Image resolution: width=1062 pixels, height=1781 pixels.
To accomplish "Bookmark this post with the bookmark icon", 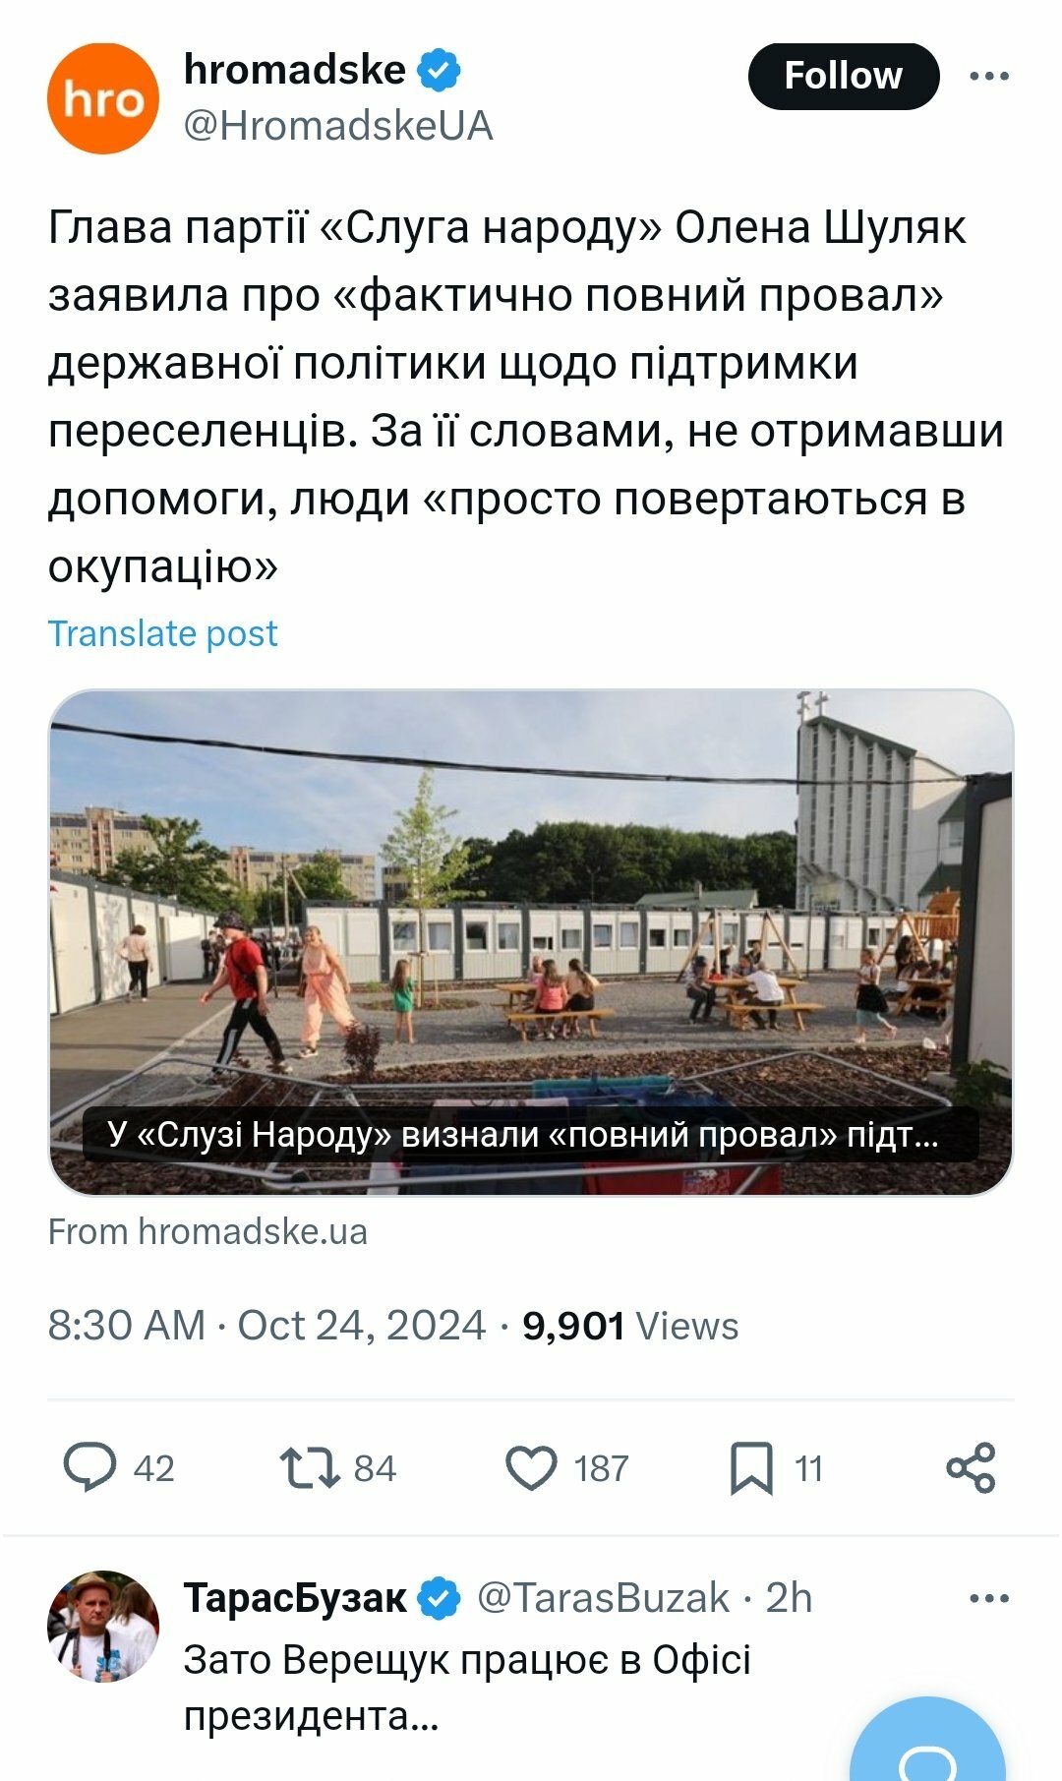I will coord(751,1467).
